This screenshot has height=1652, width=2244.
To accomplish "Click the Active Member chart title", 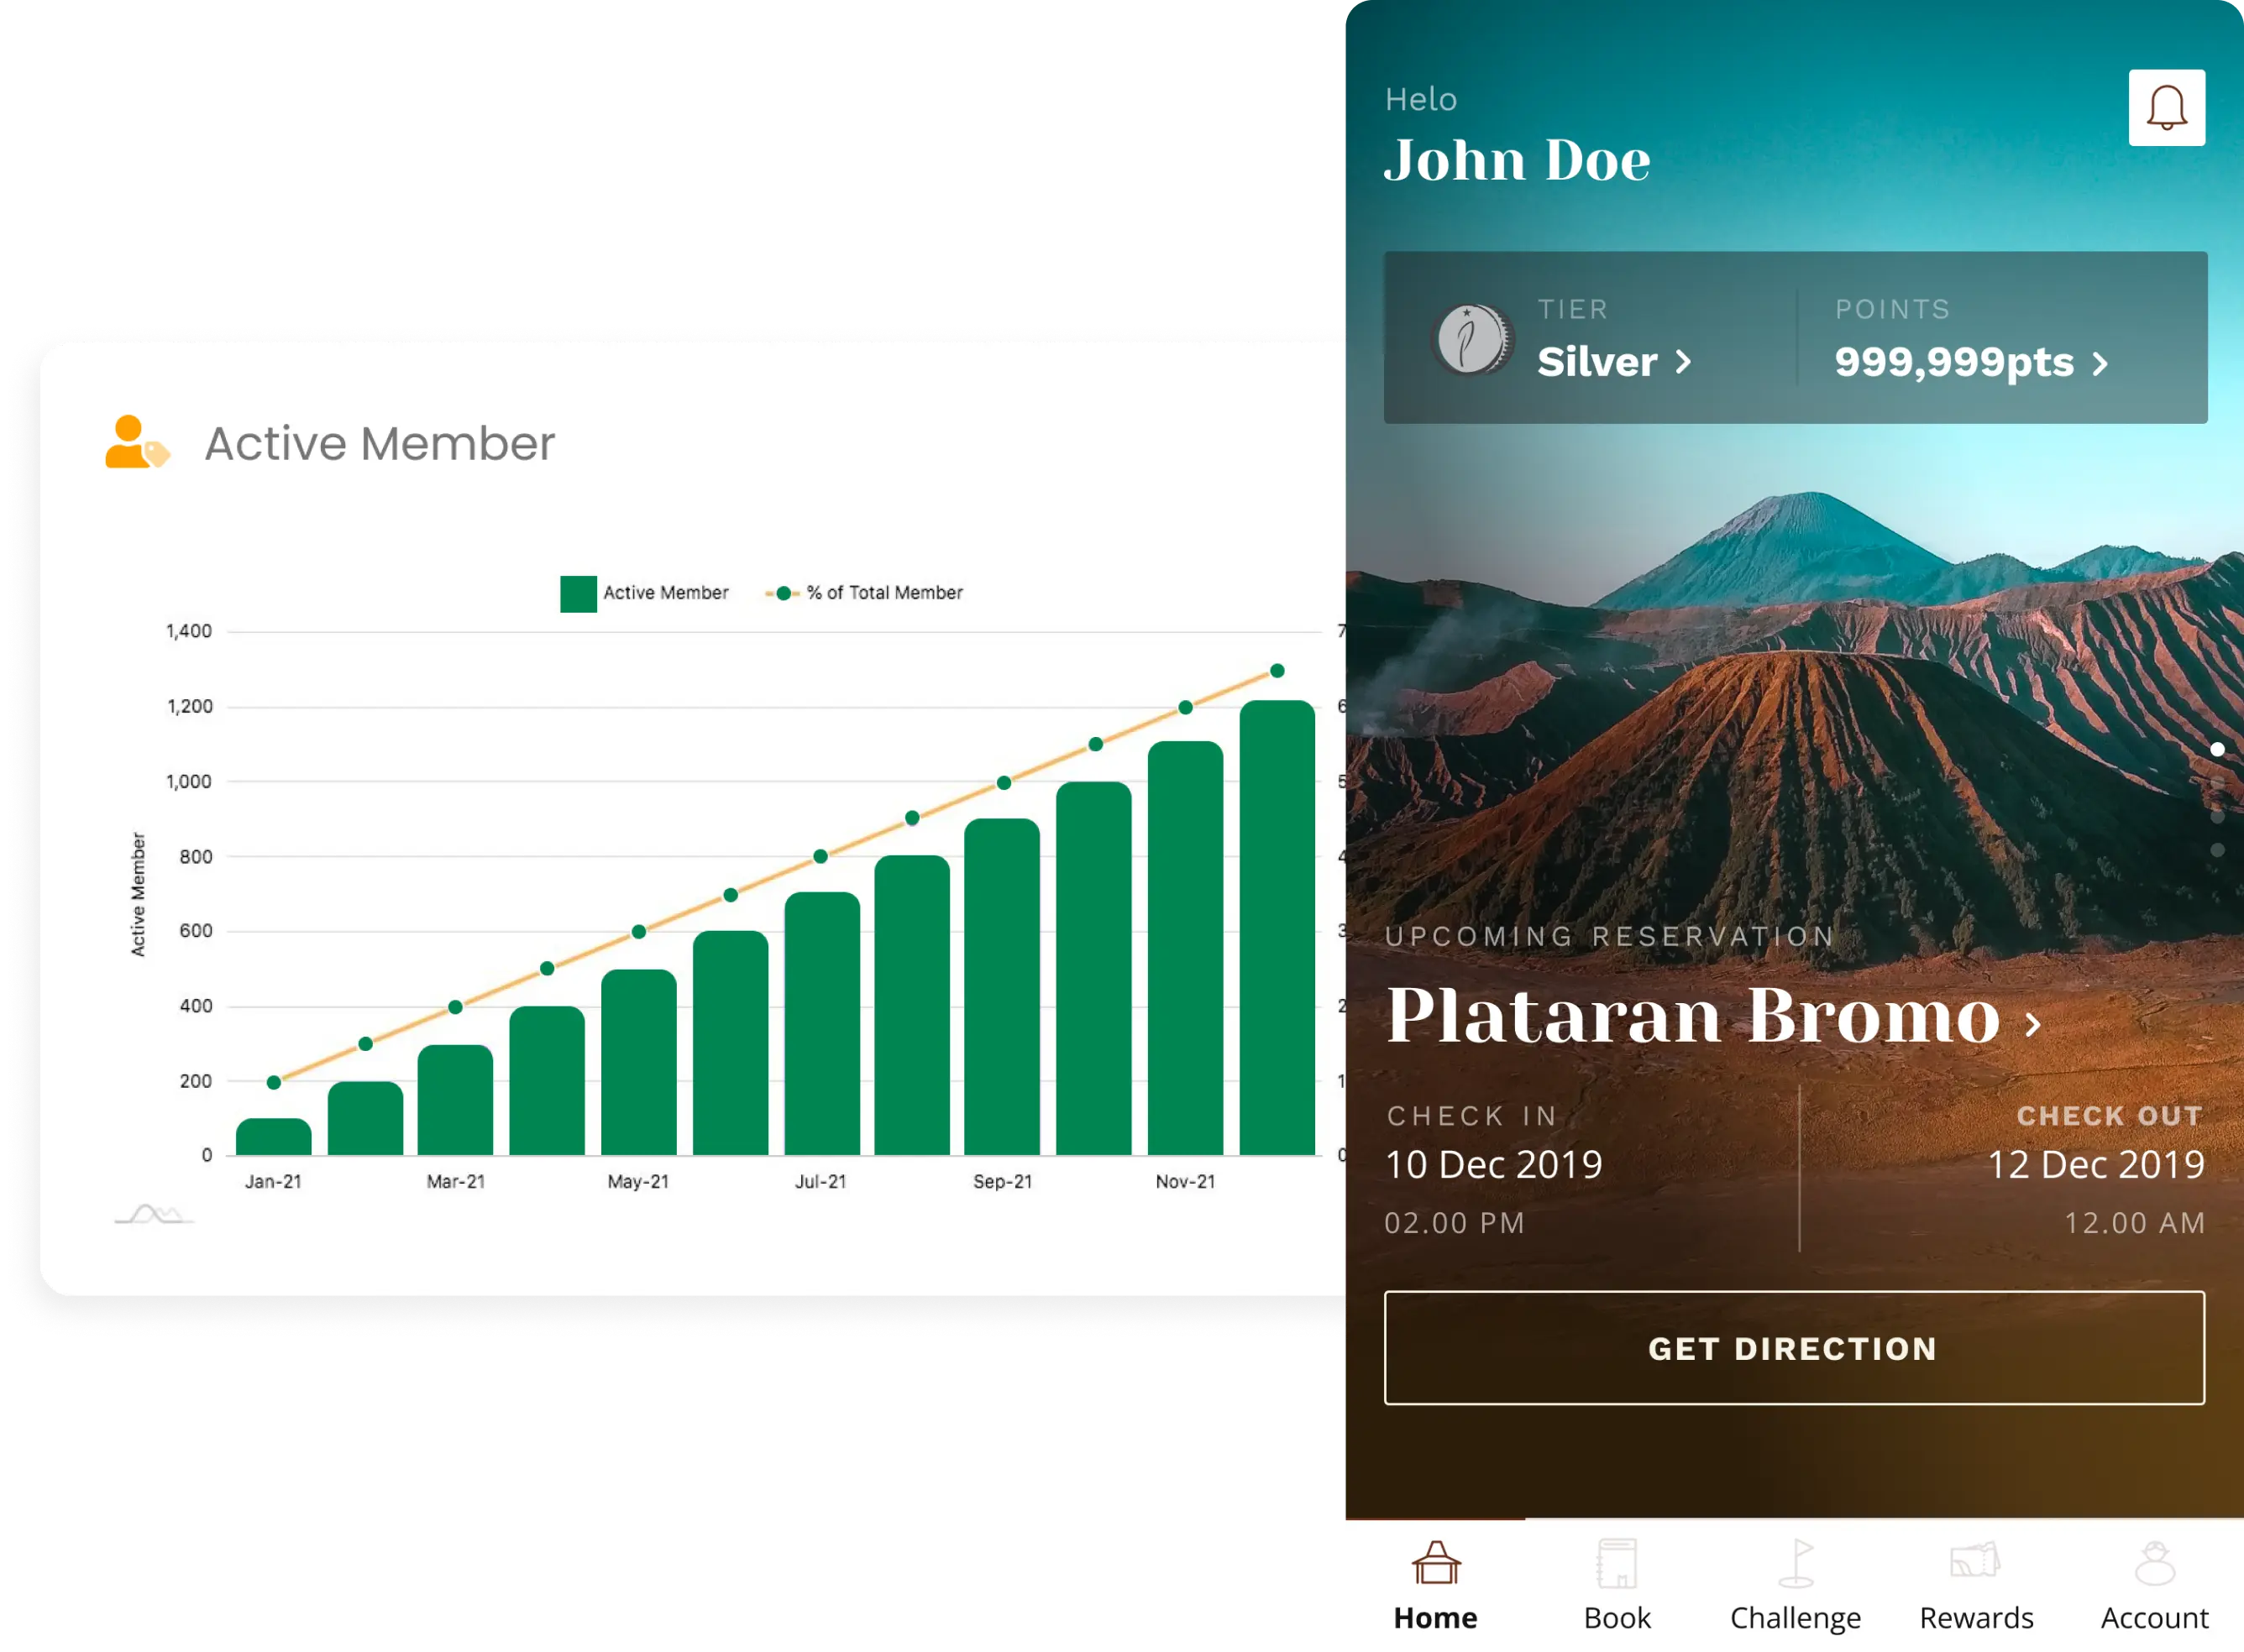I will 379,443.
